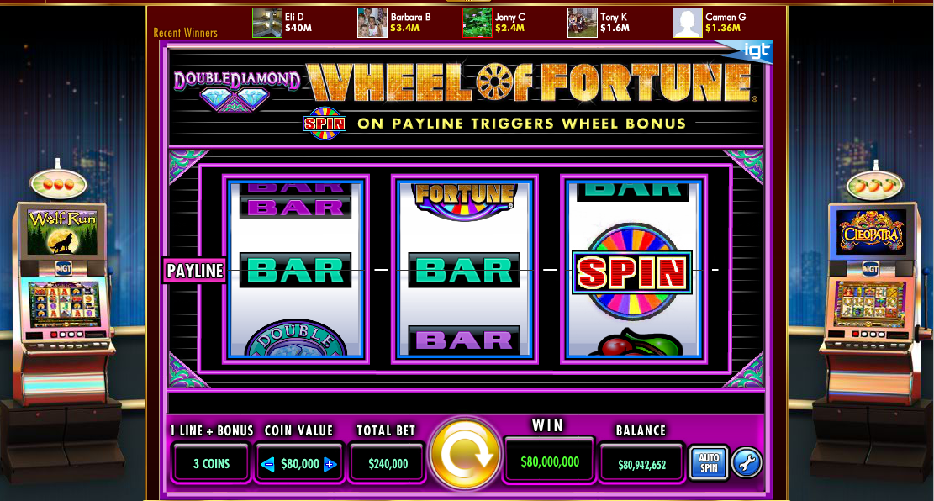Click the Total Bet $240,000 field

click(x=388, y=463)
